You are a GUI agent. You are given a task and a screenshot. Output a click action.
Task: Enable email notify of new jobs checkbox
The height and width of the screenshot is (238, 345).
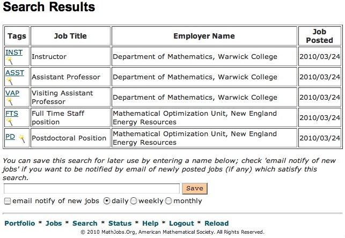pos(8,201)
